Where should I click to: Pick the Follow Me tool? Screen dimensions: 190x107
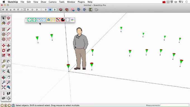click(8, 50)
